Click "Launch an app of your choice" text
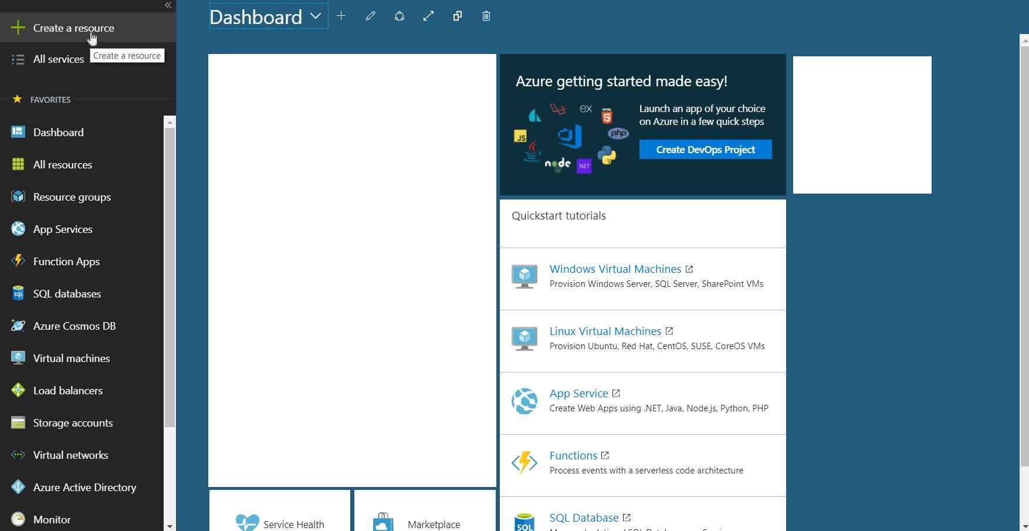1029x531 pixels. tap(702, 109)
